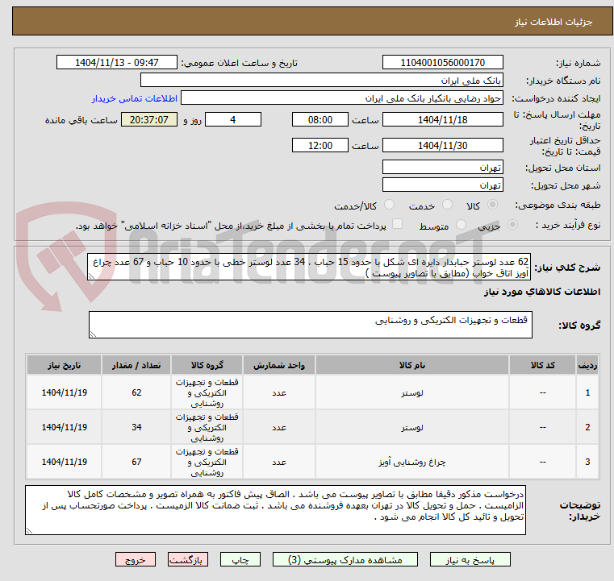Click date 1404/11/19 in row 1
The height and width of the screenshot is (581, 614).
(x=65, y=392)
